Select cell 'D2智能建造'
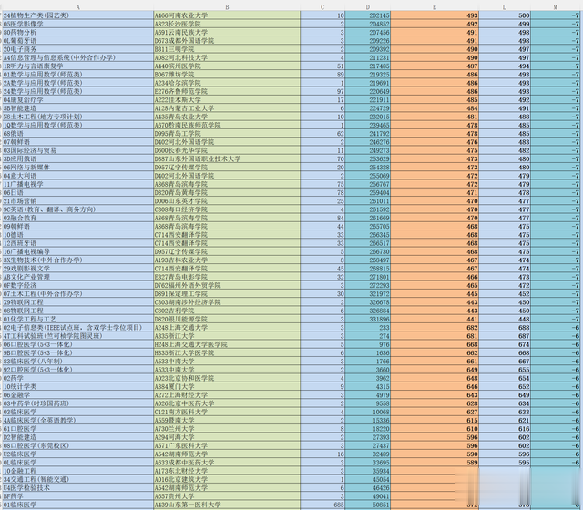Viewport: 583px width, 510px height. pos(77,437)
